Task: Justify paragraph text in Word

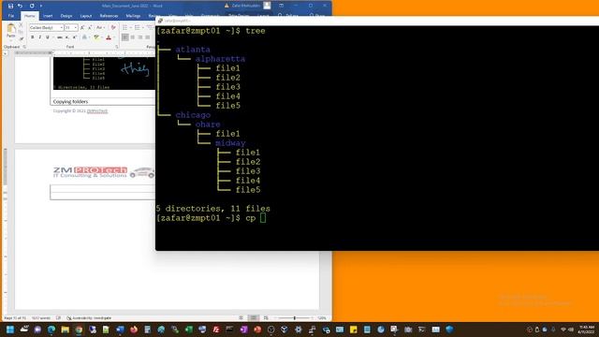Action: (148, 37)
